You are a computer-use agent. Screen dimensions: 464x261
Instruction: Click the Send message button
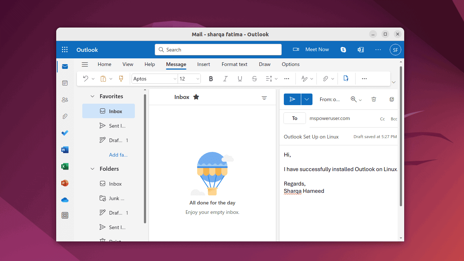click(293, 99)
